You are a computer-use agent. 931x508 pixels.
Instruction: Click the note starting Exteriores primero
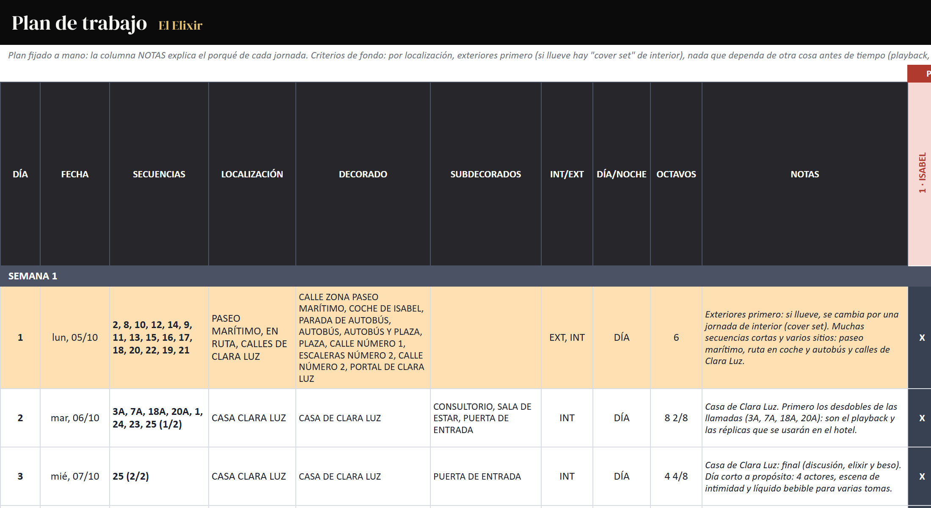(x=805, y=337)
